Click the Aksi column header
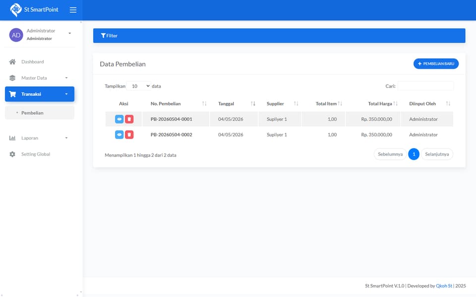Viewport: 476px width, 297px height. pos(123,103)
